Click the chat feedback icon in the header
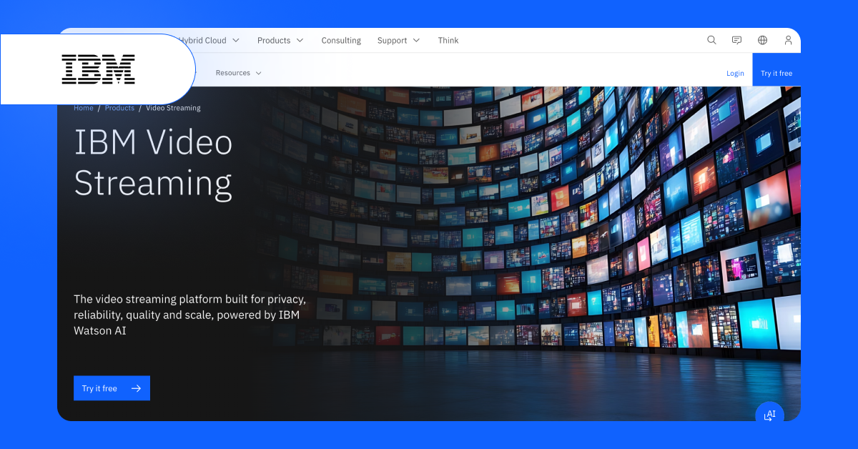Viewport: 858px width, 449px height. coord(736,40)
